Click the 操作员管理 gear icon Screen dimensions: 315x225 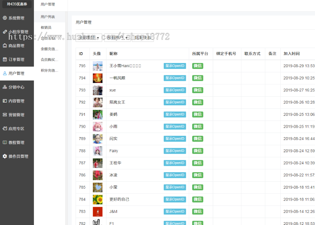(x=5, y=156)
